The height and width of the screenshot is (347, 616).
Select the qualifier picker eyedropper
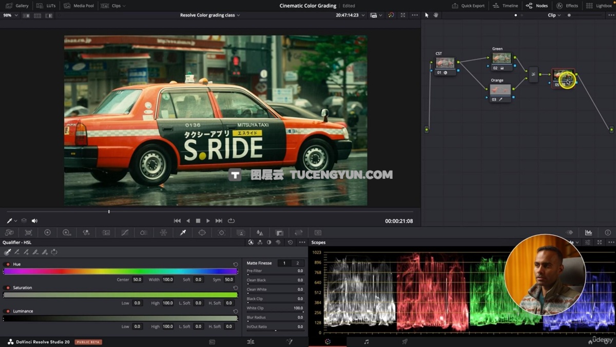[8, 252]
